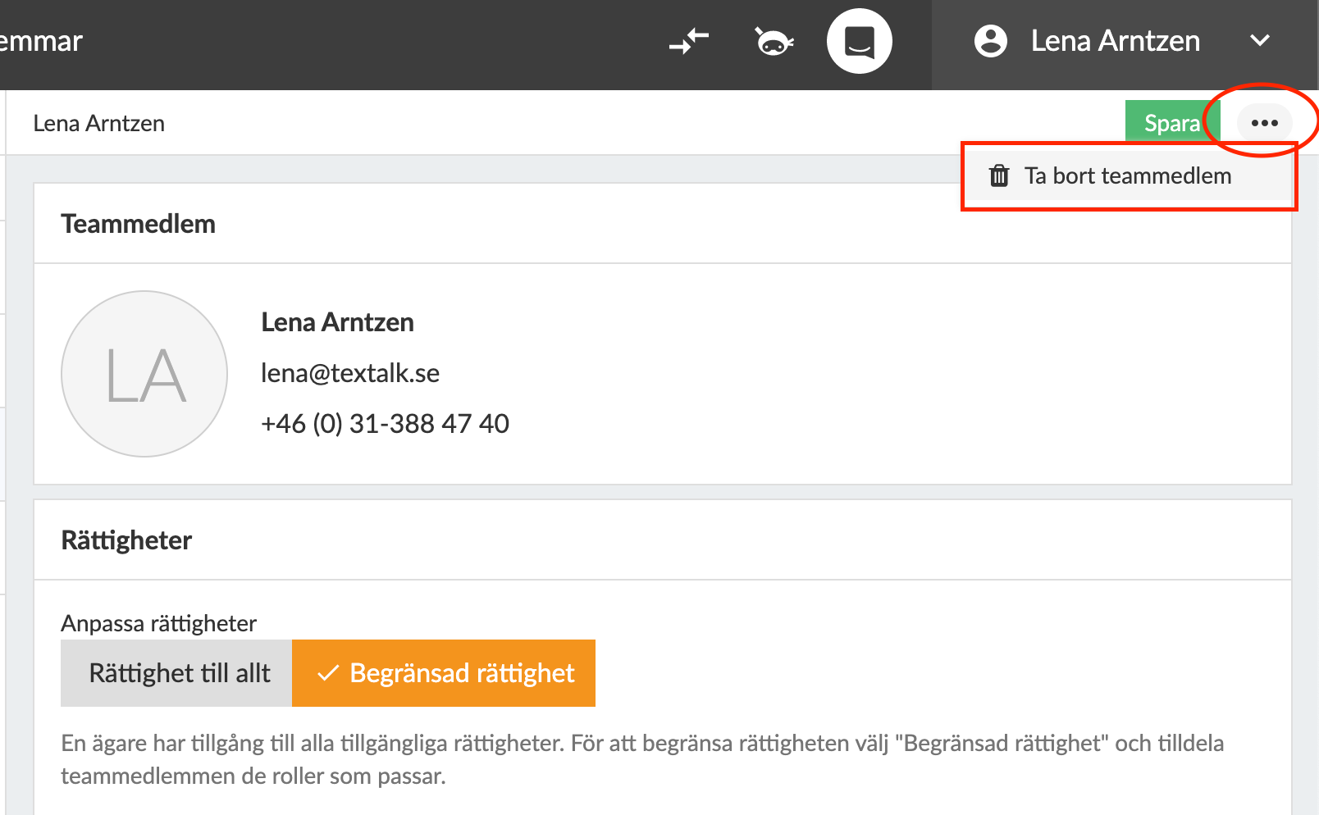Click the bold Lena Arntzen name heading
The image size is (1319, 815).
337,322
